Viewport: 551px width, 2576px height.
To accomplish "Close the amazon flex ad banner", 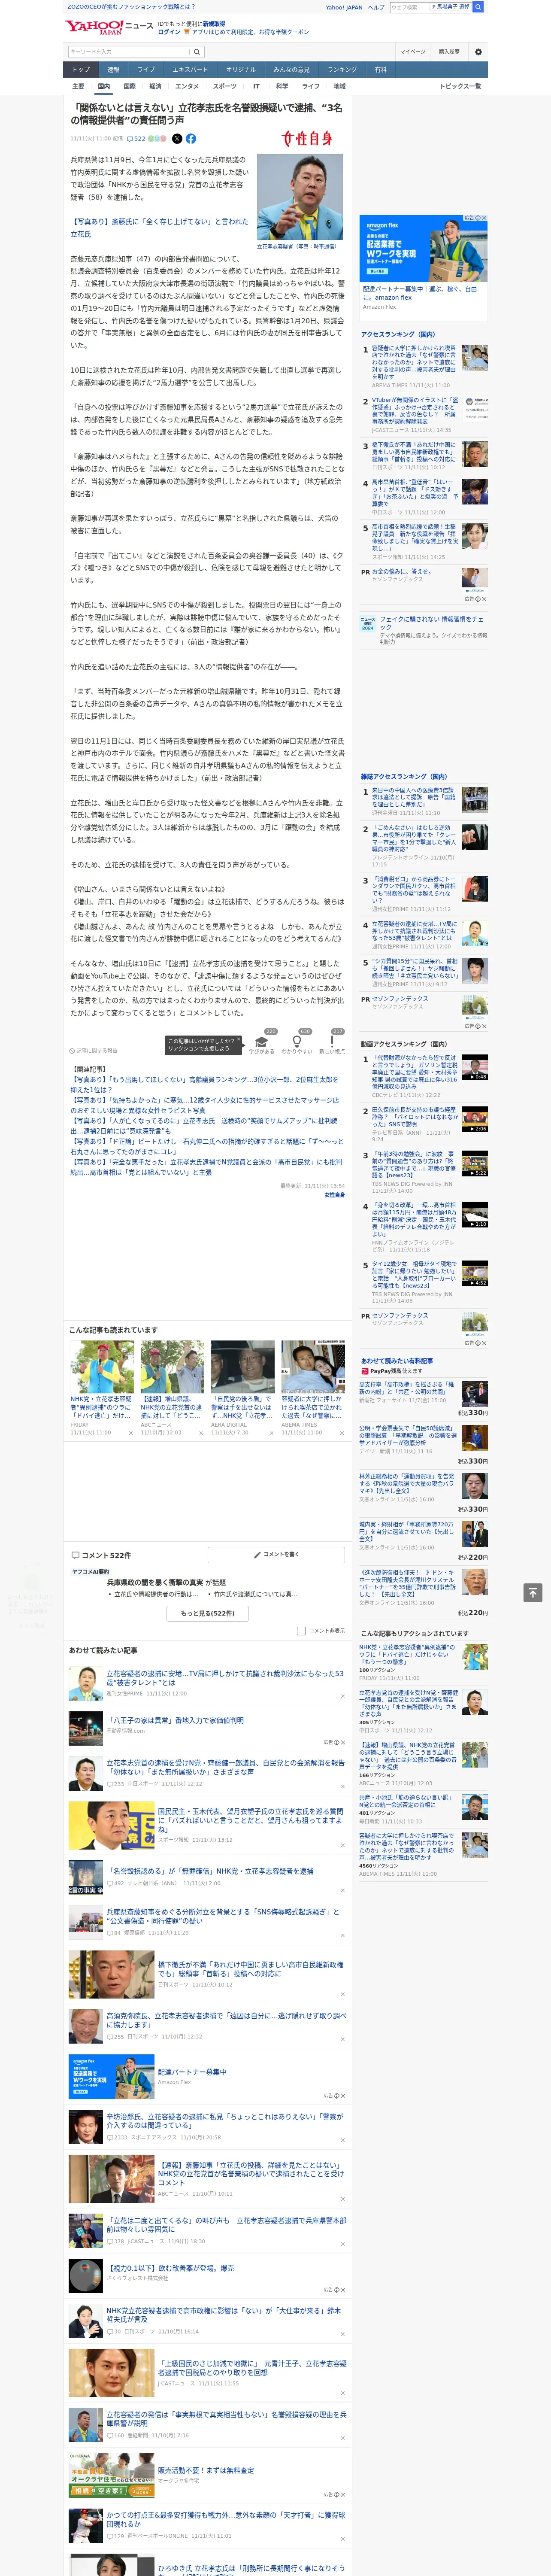I will pyautogui.click(x=484, y=218).
